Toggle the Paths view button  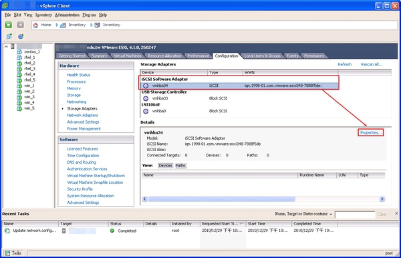180,166
